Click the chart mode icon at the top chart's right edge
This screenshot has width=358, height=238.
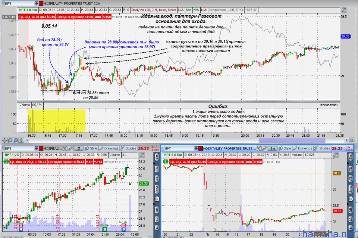[343, 10]
